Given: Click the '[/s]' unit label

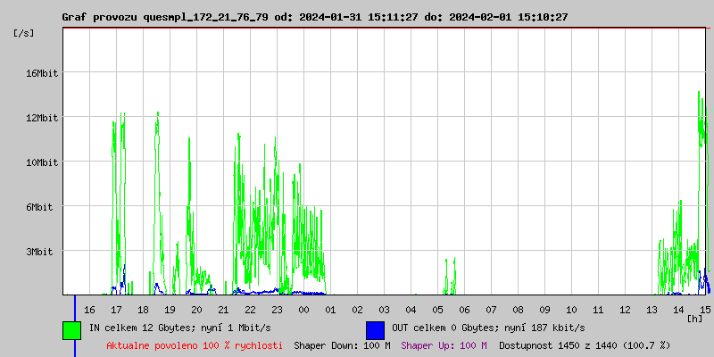Looking at the screenshot, I should click(25, 33).
